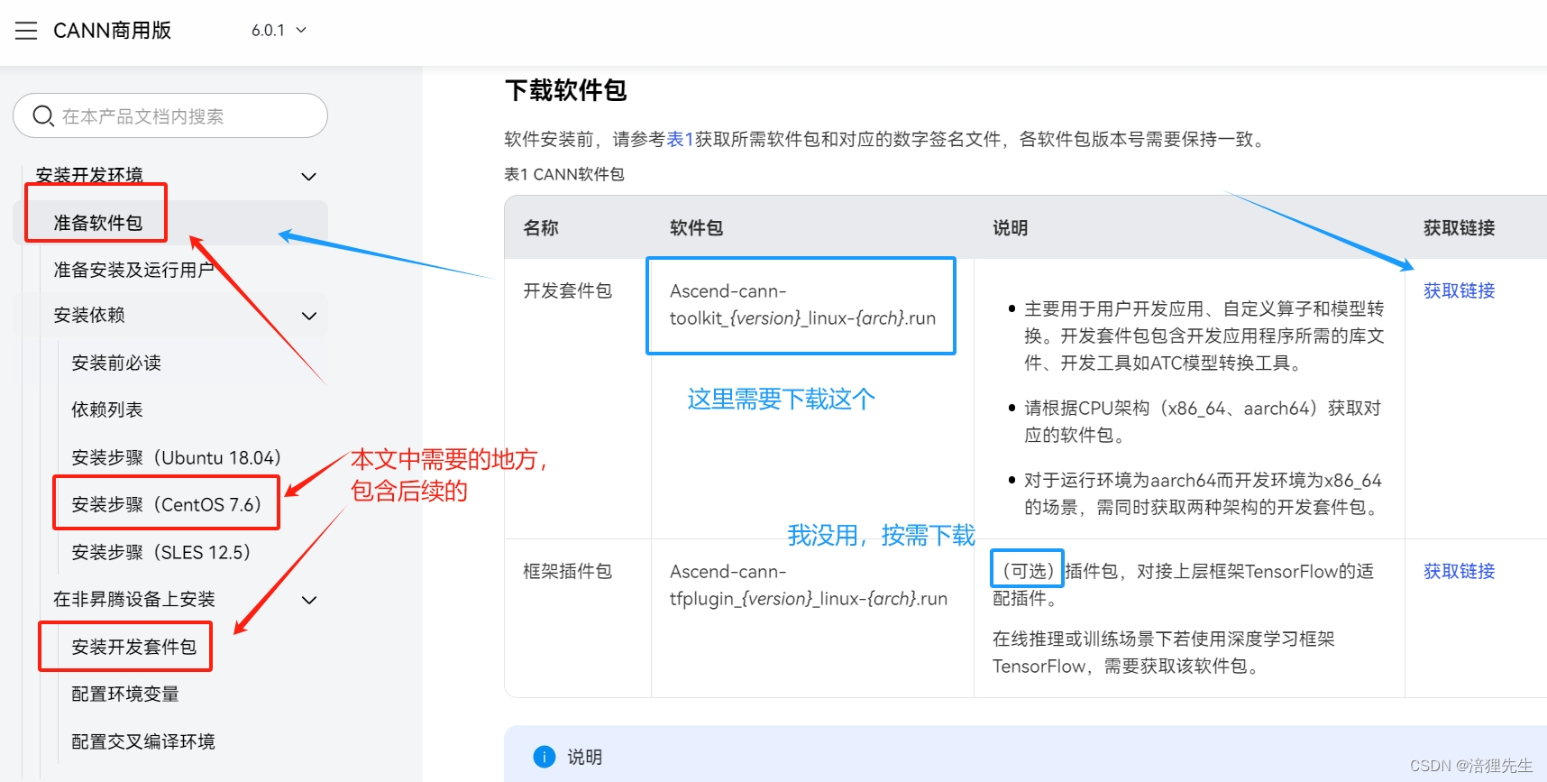Open the 安装依赖 sidebar item
The image size is (1547, 782).
coord(89,316)
